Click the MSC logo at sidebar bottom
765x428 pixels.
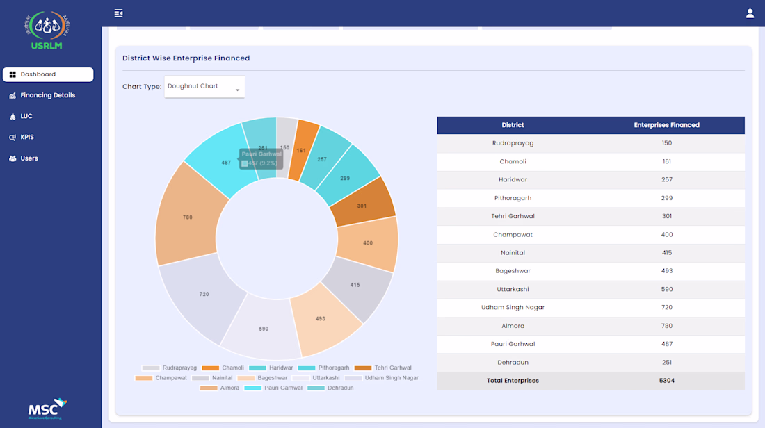click(47, 409)
